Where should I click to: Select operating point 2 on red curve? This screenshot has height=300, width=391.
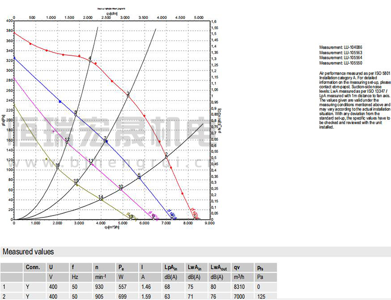(x=166, y=156)
